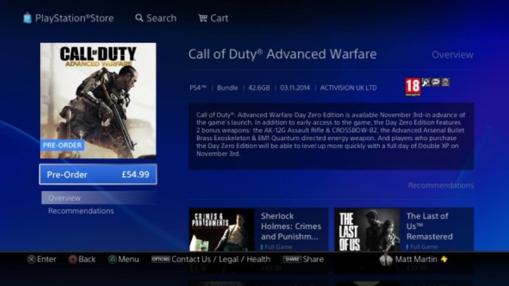
Task: Open the PlayStation Store bag icon
Action: coord(27,18)
